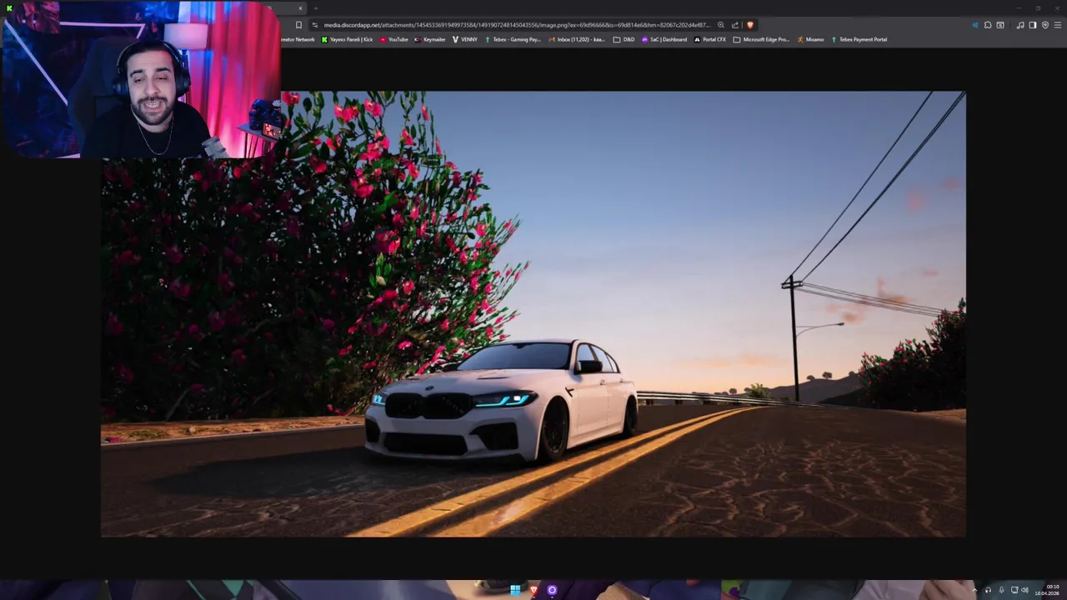
Task: Click the share page icon
Action: (x=735, y=25)
